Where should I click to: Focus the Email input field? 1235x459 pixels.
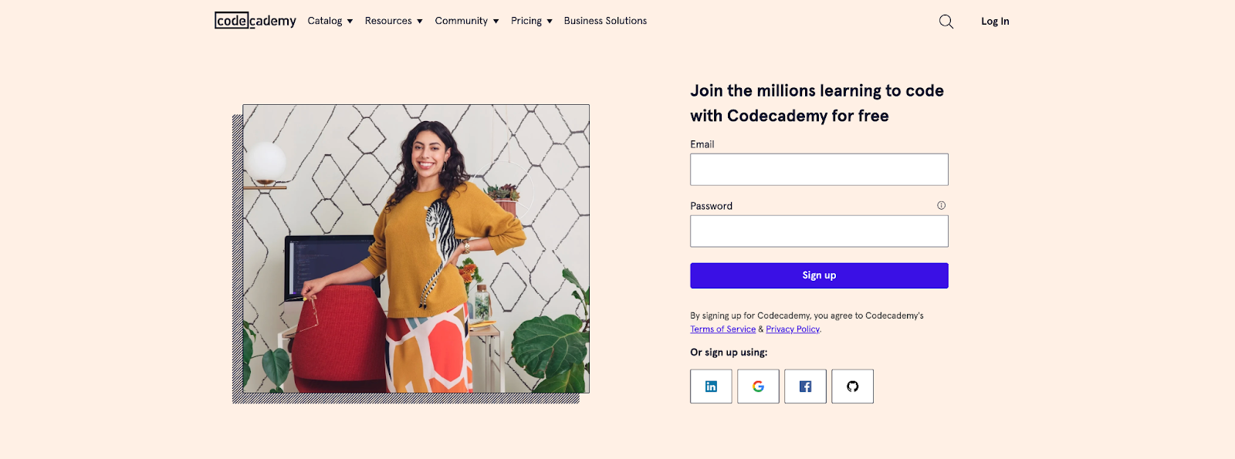coord(819,170)
